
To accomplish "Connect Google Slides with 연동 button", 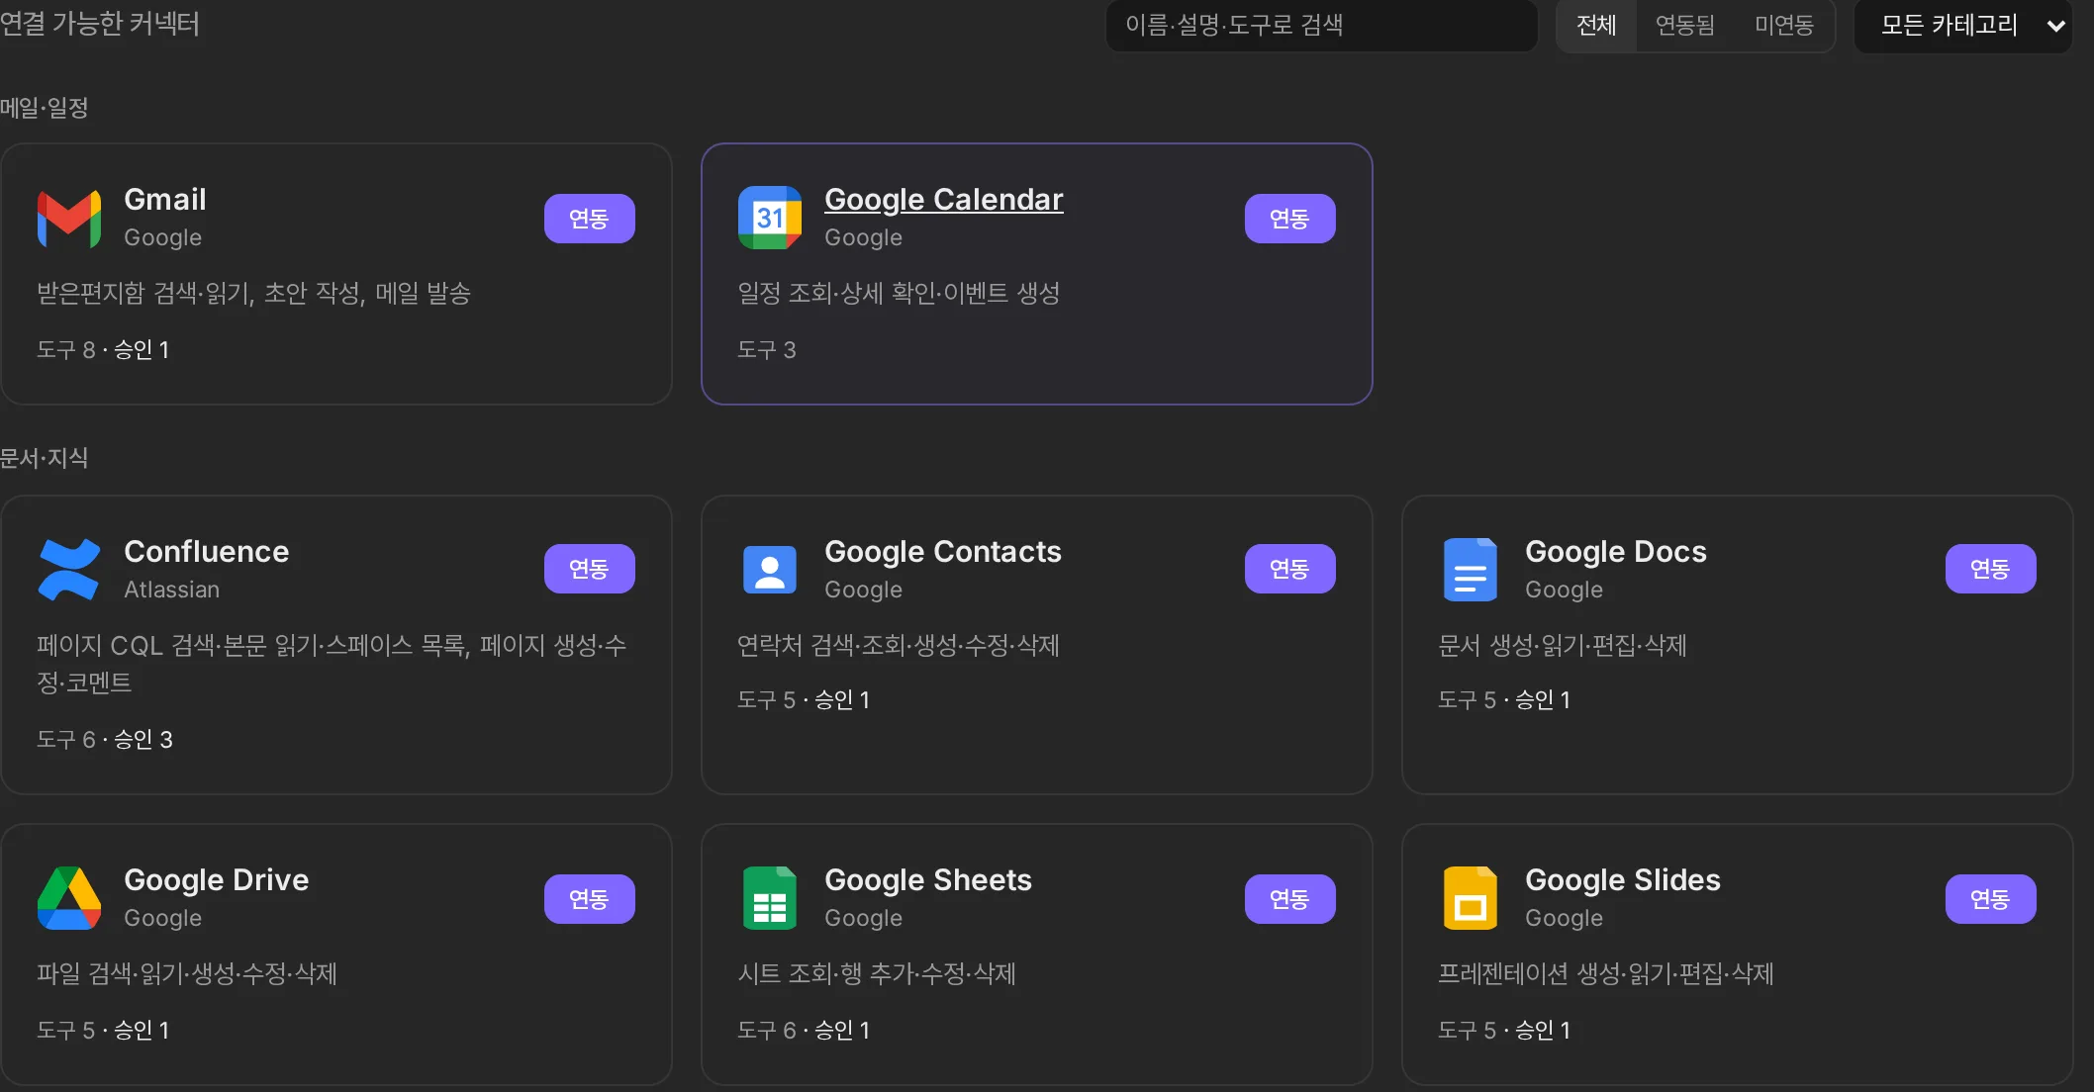I will [x=1991, y=899].
